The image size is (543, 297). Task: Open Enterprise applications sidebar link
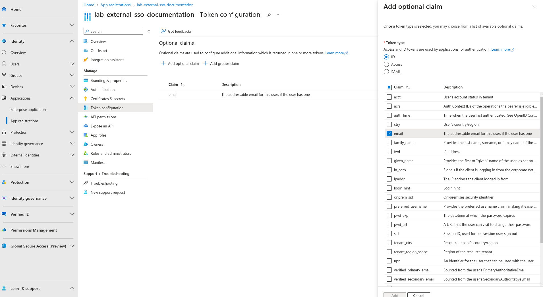(29, 110)
